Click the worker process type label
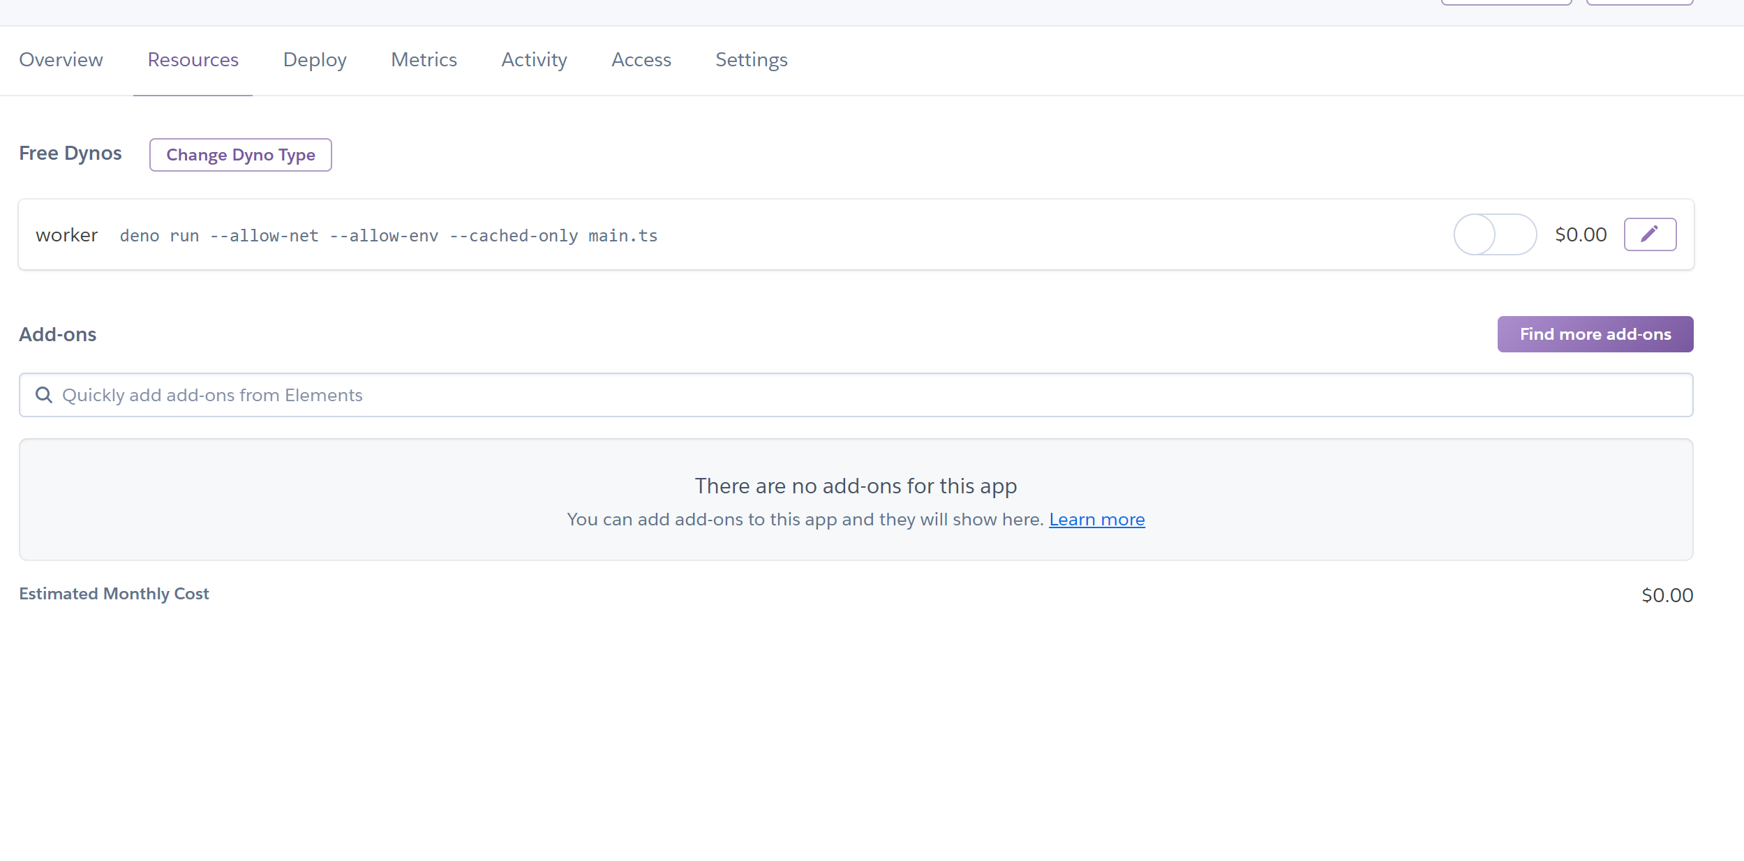Screen dimensions: 1744x861 pos(67,234)
